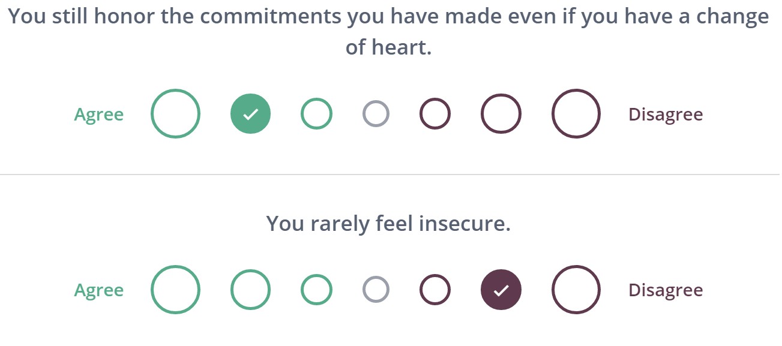Select largest Agree circle for insecure statement
782x346 pixels.
coord(175,290)
